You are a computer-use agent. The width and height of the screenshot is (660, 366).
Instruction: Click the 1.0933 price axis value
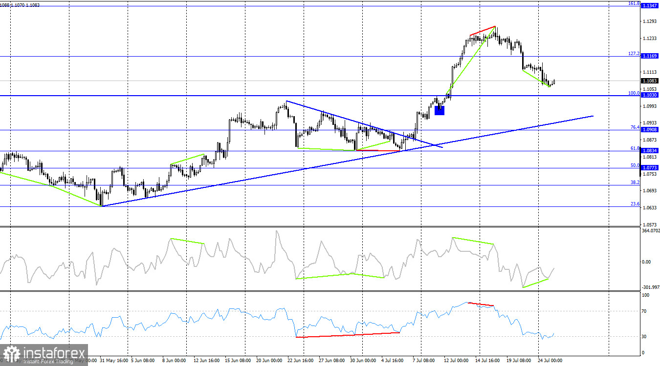click(x=651, y=123)
